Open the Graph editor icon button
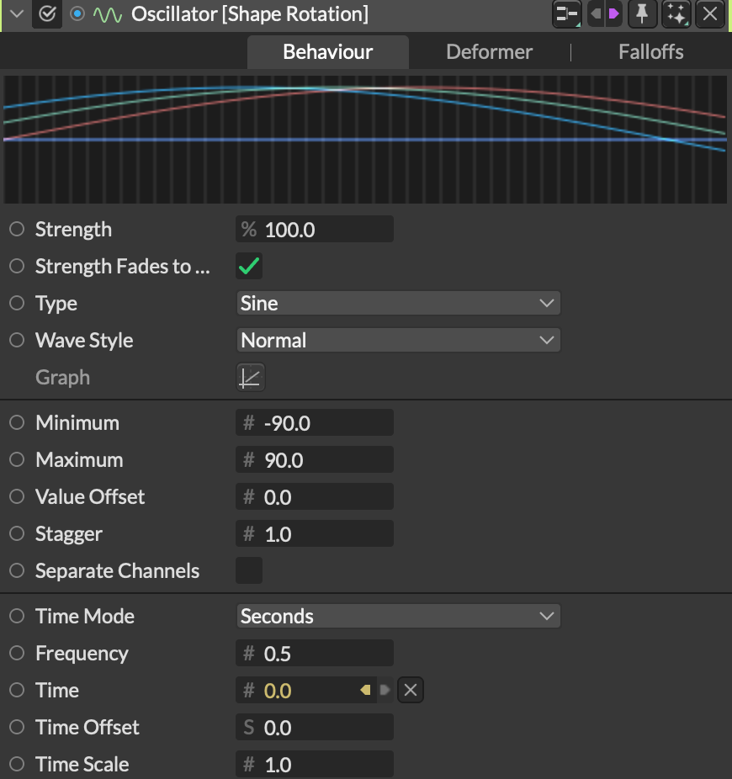This screenshot has height=779, width=732. point(250,378)
